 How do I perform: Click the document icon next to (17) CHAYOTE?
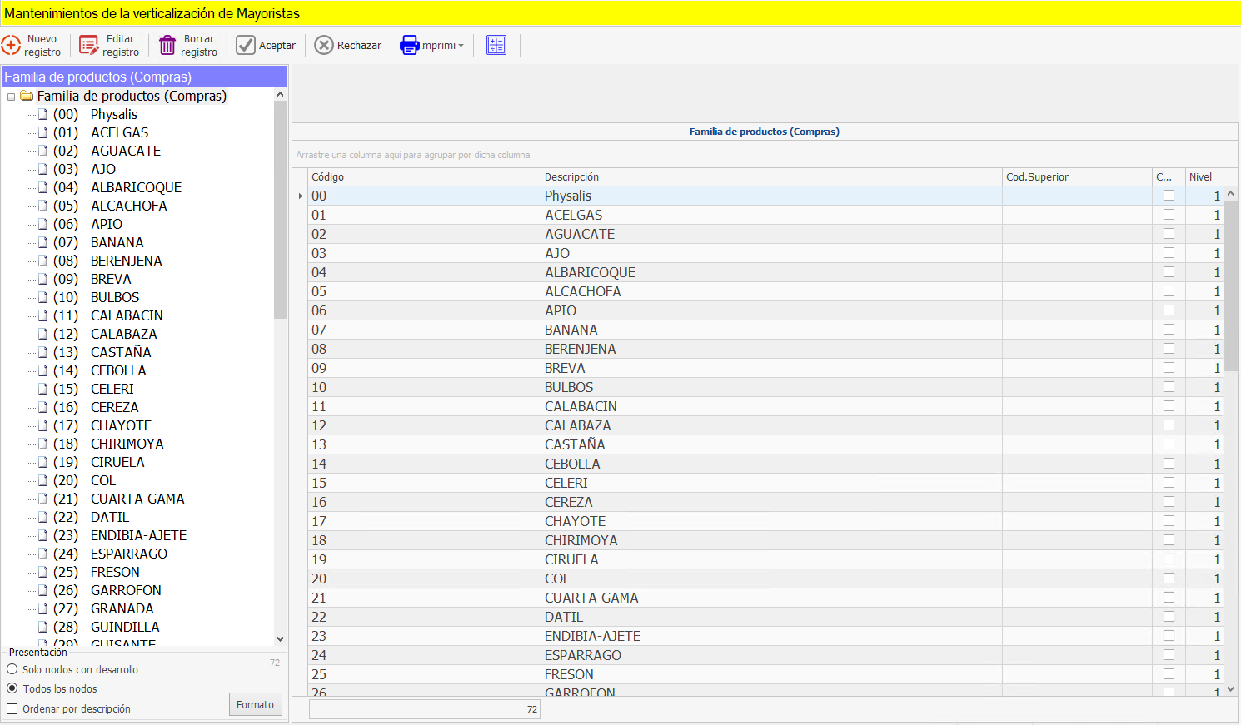coord(43,425)
